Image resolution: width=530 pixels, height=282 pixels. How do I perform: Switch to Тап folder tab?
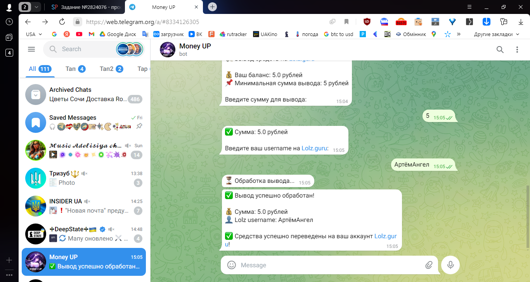click(x=76, y=69)
